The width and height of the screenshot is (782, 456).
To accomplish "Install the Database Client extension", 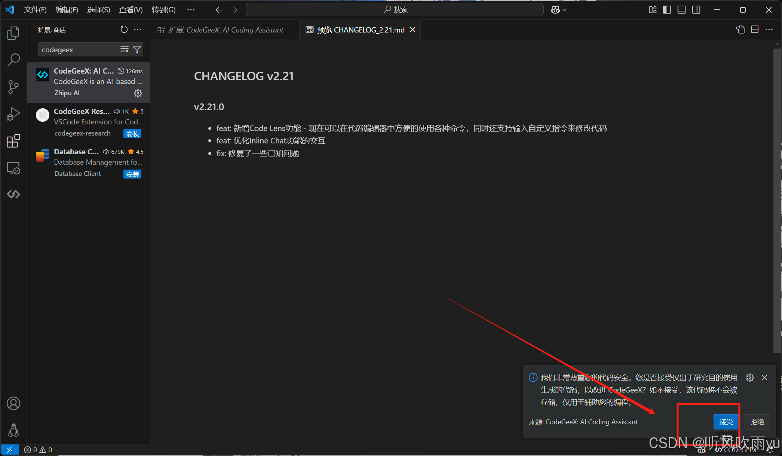I will [x=132, y=174].
